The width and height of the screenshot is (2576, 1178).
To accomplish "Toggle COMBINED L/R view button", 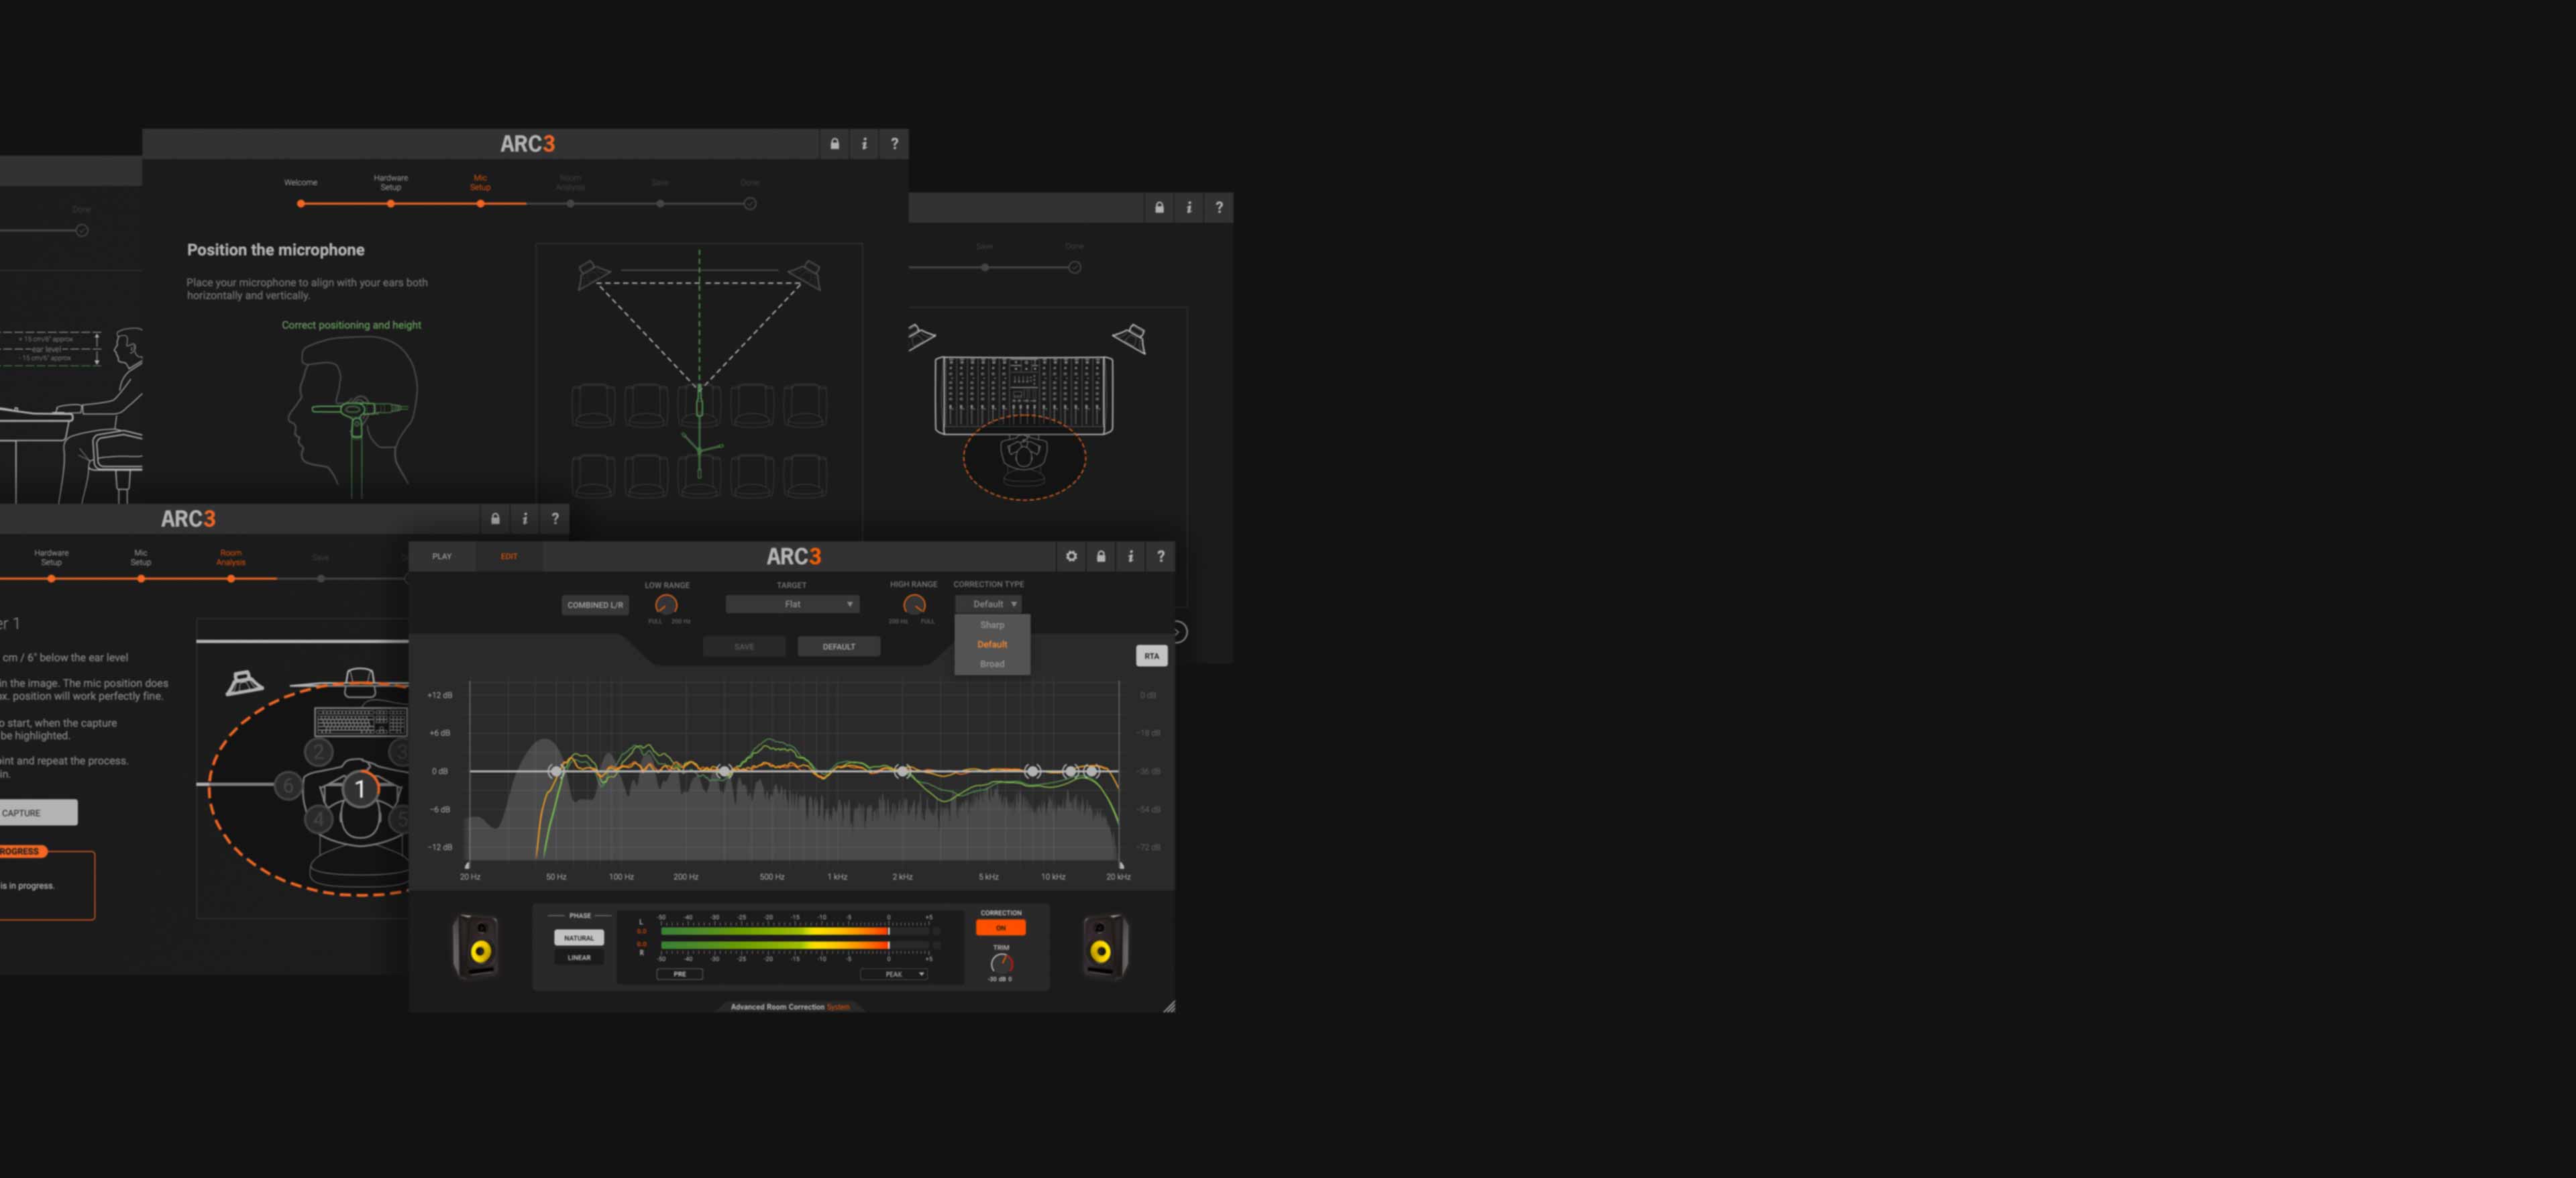I will 595,605.
